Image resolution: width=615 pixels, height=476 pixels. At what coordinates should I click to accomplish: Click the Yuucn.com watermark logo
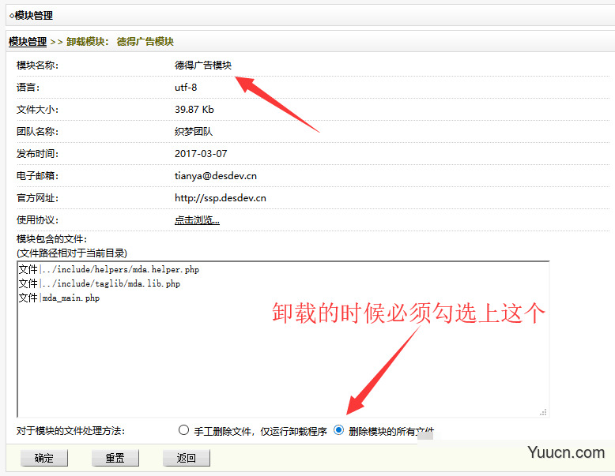(568, 453)
